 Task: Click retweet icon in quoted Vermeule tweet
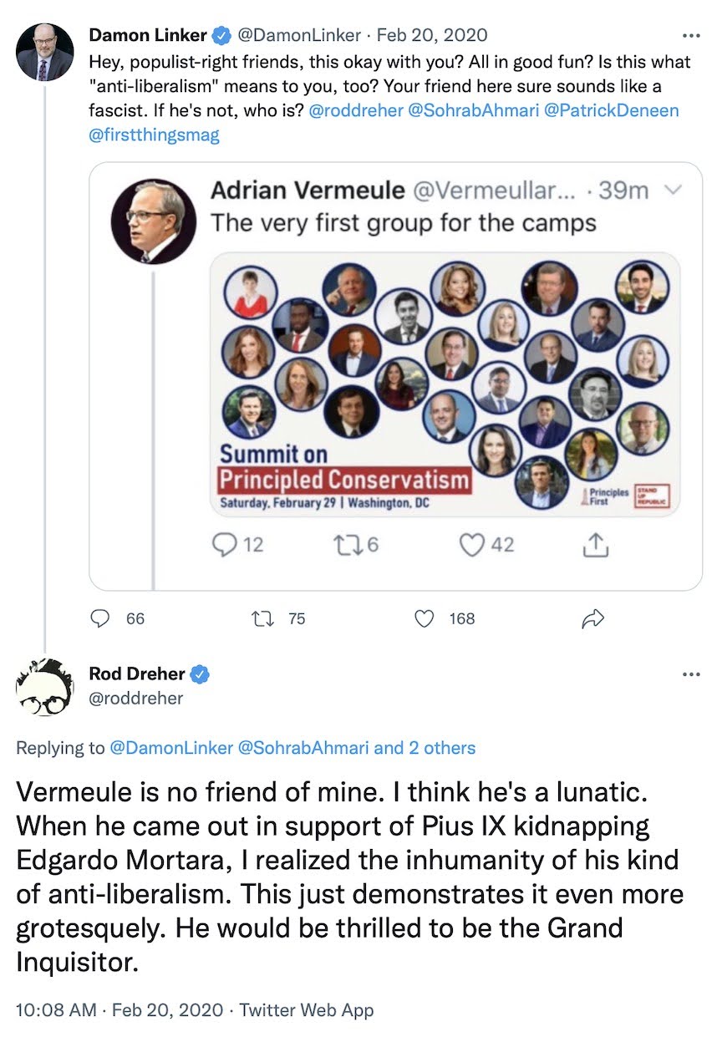click(x=345, y=545)
